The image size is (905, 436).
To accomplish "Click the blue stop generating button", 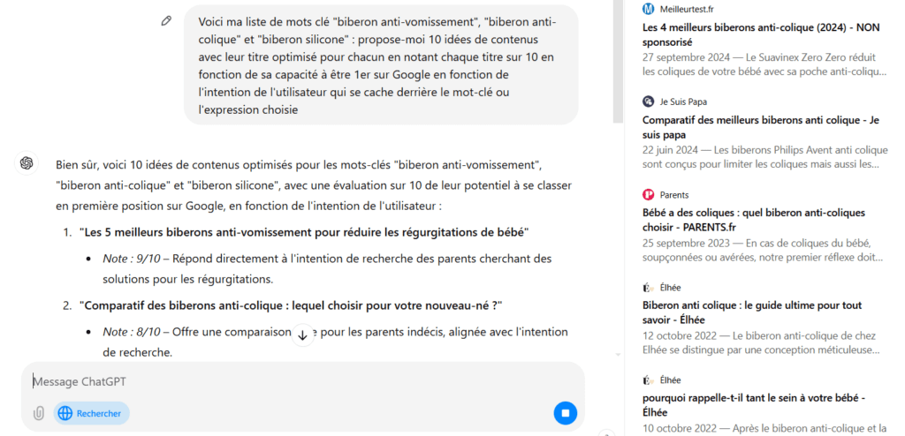I will pos(565,413).
